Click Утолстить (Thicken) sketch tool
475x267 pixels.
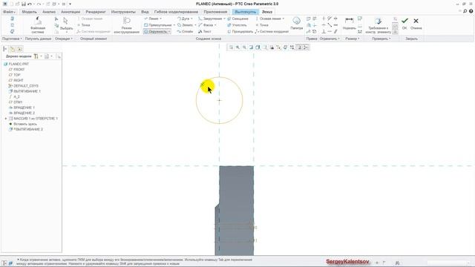pyautogui.click(x=237, y=25)
